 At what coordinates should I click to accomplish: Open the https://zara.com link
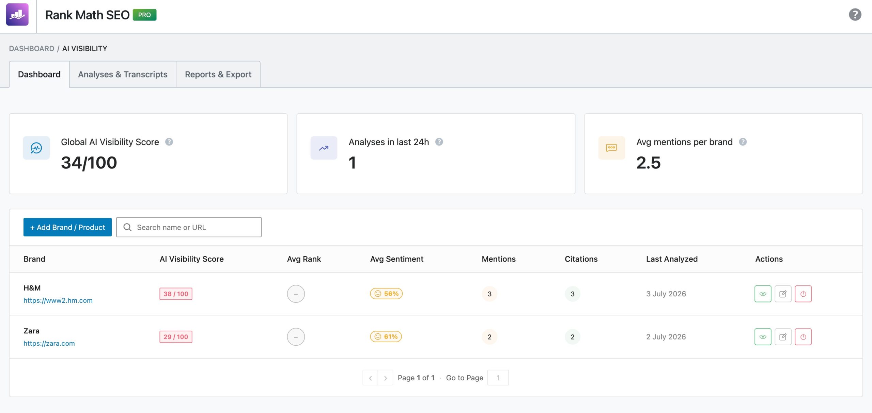click(49, 343)
